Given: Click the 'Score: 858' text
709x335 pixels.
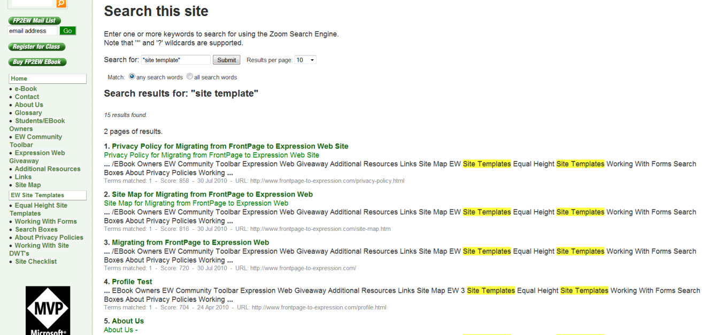Looking at the screenshot, I should point(175,181).
